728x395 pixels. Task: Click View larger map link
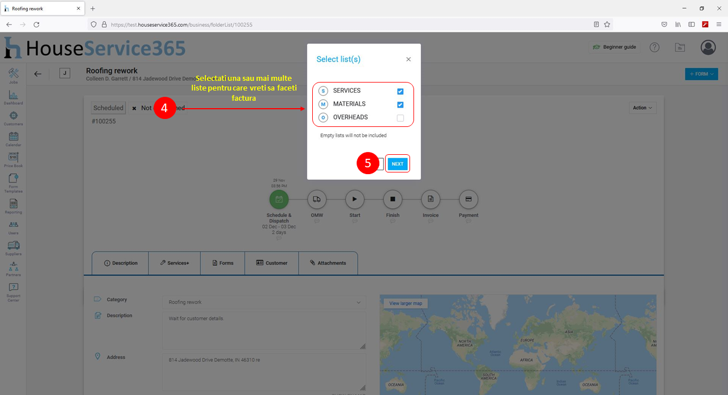[406, 303]
